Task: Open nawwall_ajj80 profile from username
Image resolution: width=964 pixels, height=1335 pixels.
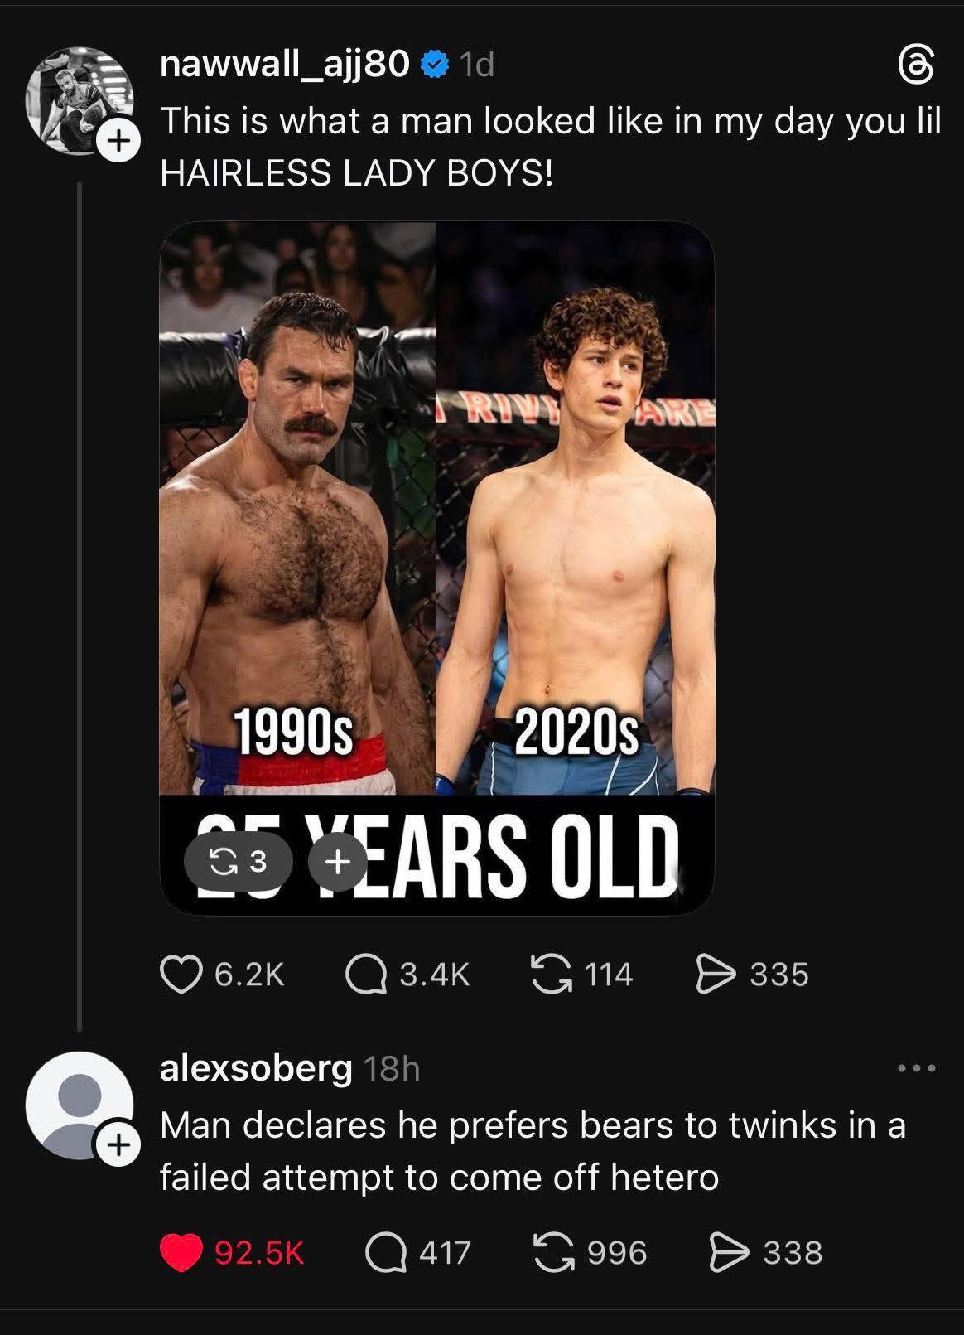Action: (284, 64)
